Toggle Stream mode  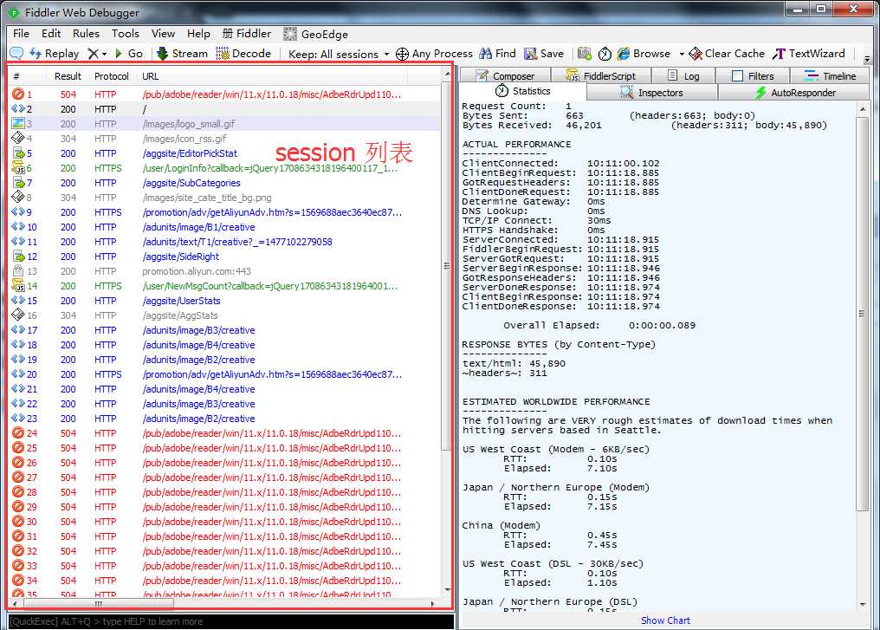click(x=183, y=54)
